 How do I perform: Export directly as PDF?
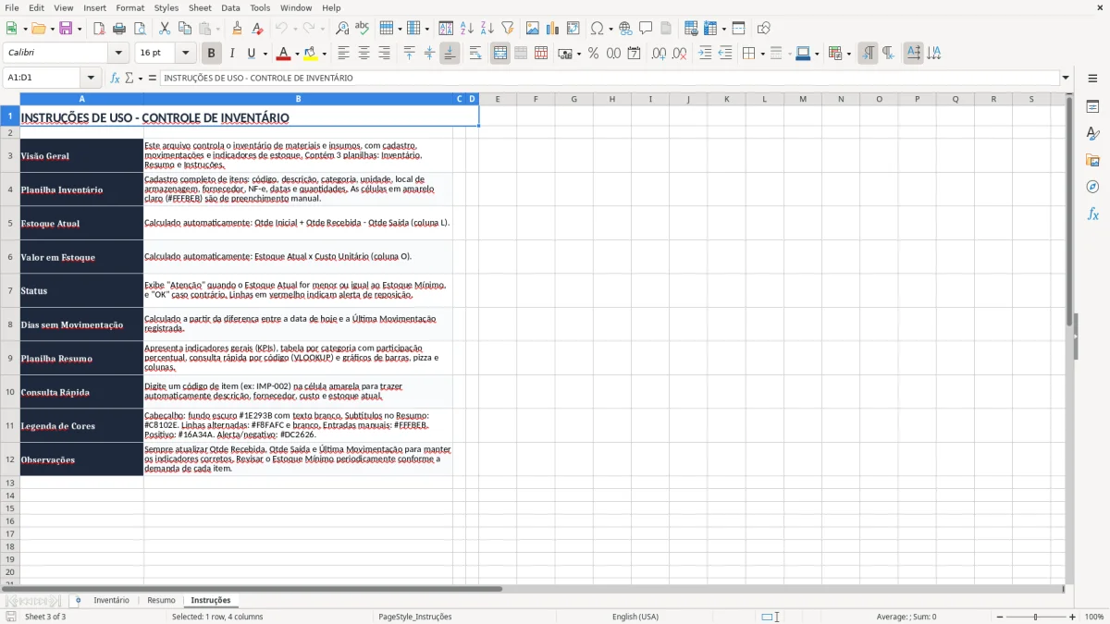99,29
